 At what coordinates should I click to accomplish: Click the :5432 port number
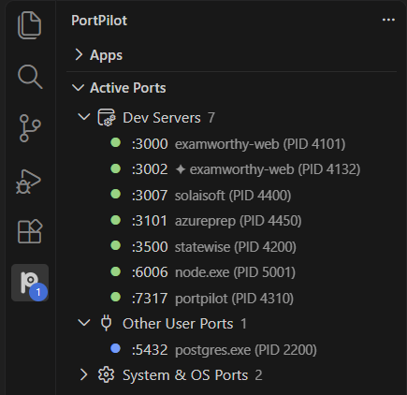tap(150, 350)
